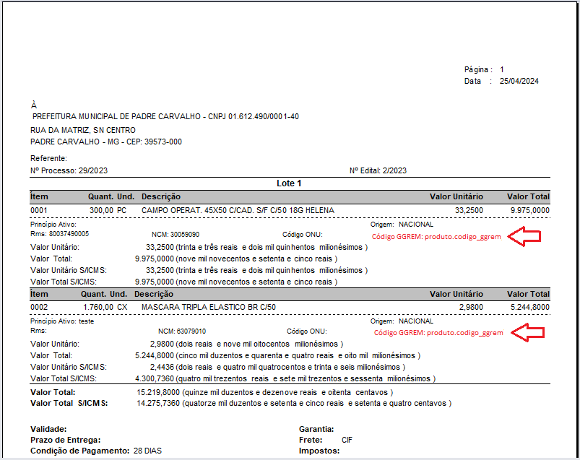Select the red Código GGREM text under item 0002
Screen dimensions: 580x460
point(438,333)
